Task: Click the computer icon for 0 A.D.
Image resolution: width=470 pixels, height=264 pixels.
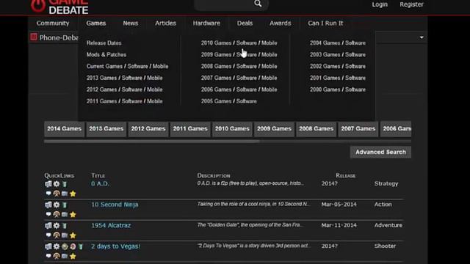Action: pyautogui.click(x=48, y=184)
